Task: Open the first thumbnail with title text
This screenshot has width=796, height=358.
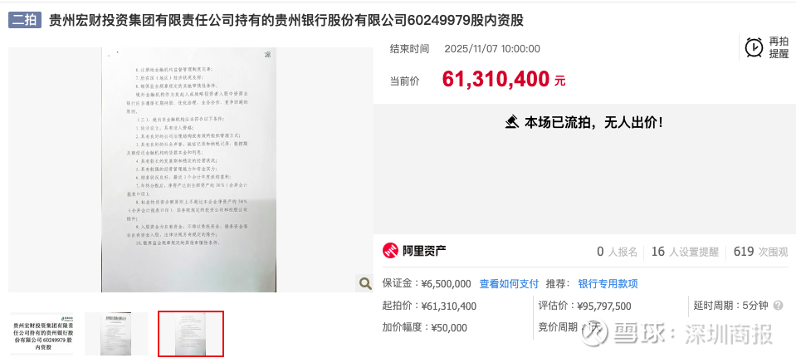Action: tap(42, 334)
